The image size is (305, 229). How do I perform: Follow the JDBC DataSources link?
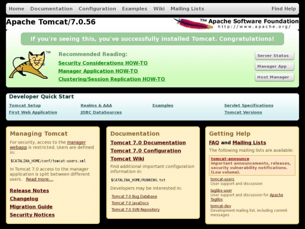pyautogui.click(x=101, y=112)
